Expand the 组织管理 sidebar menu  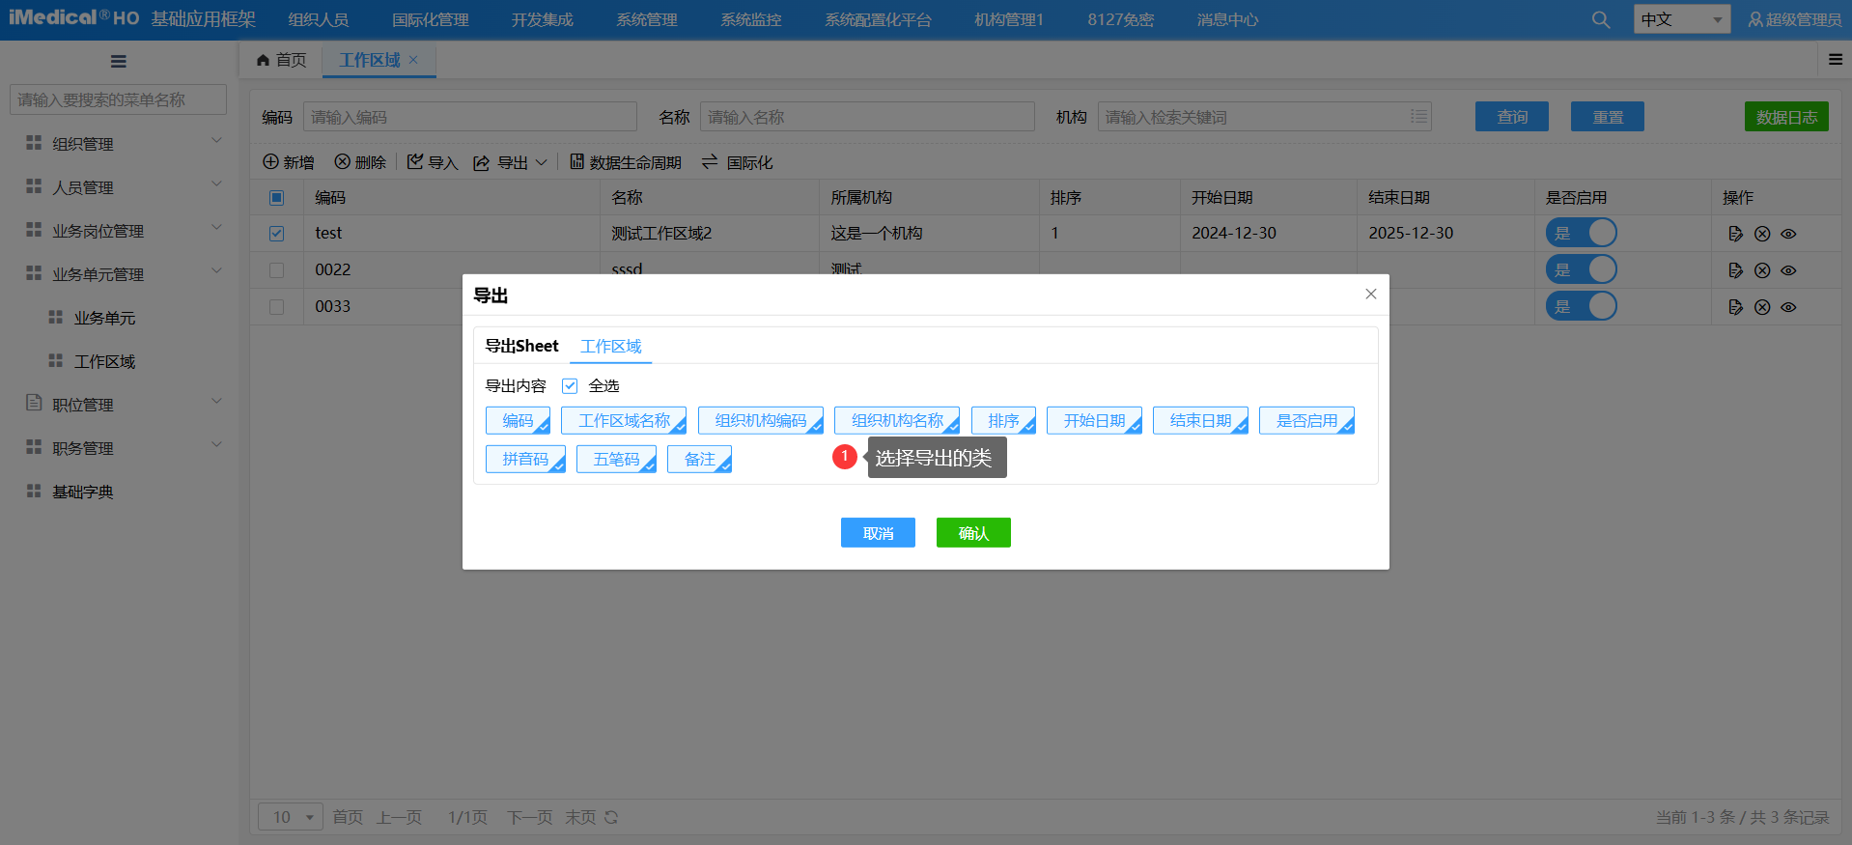coord(124,144)
